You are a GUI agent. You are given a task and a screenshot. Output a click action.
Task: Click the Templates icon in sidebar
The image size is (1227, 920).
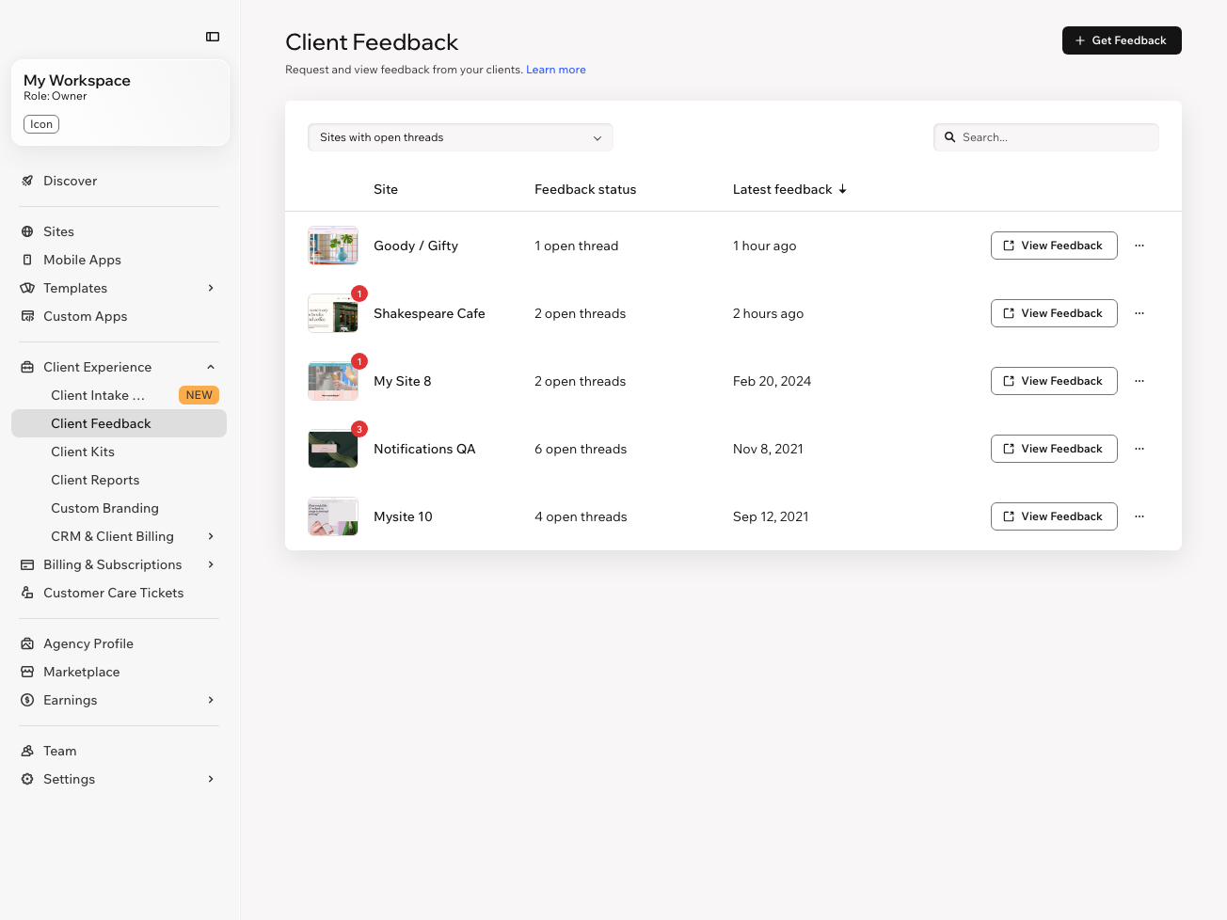(x=27, y=288)
